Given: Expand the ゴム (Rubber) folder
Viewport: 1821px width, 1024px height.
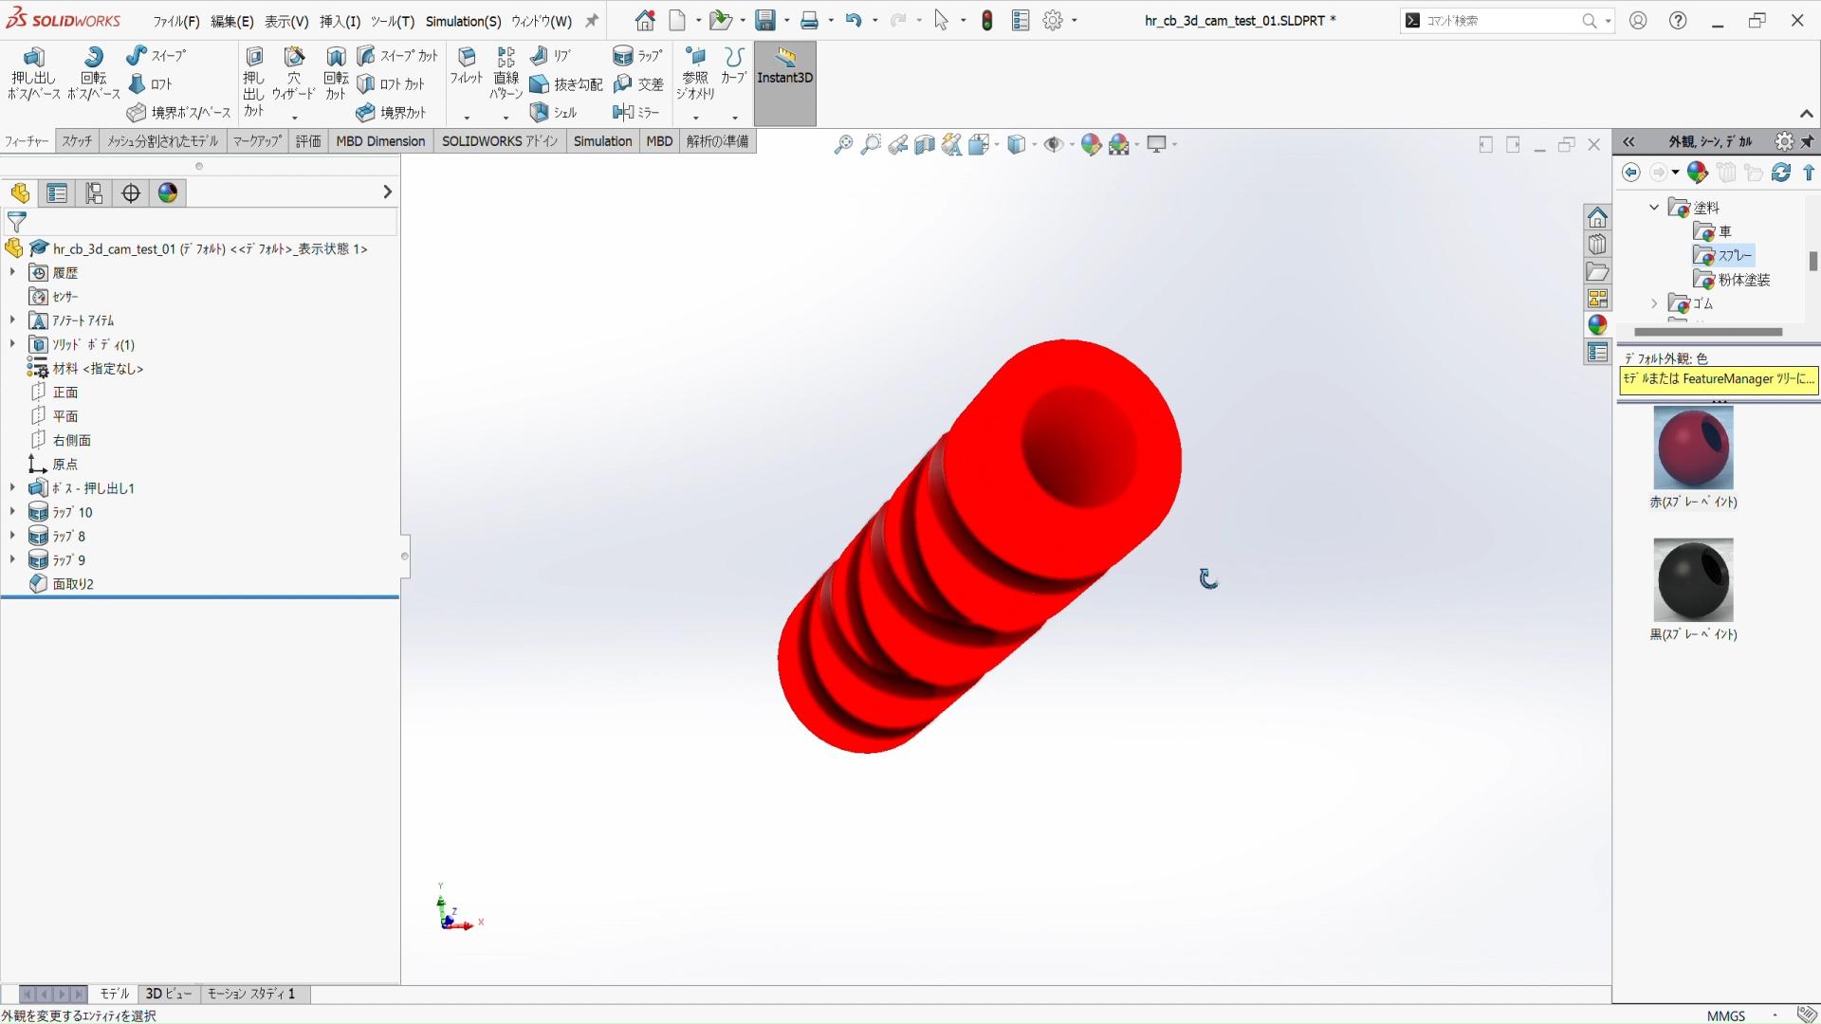Looking at the screenshot, I should click(x=1654, y=303).
